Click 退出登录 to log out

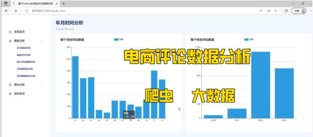(x=19, y=94)
